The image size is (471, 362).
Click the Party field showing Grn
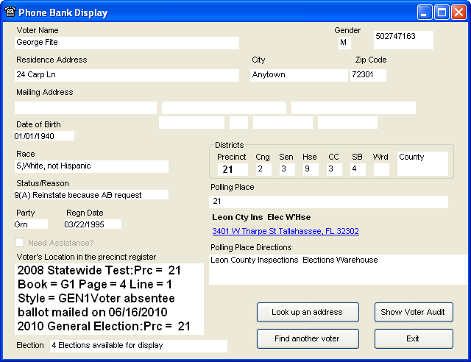[x=31, y=224]
